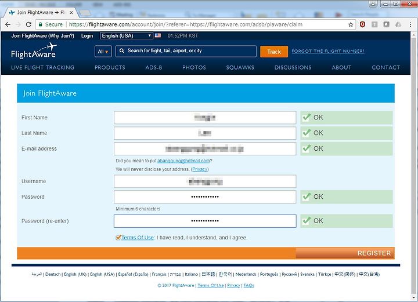Click the 01:52PM KST time text

183,36
